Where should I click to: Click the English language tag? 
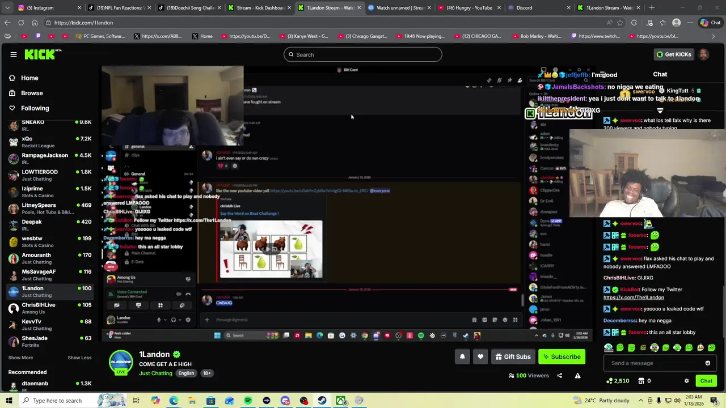[x=186, y=373]
